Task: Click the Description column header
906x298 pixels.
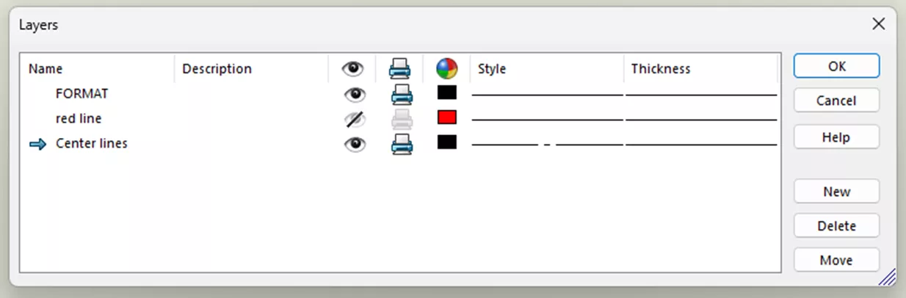Action: pos(217,69)
